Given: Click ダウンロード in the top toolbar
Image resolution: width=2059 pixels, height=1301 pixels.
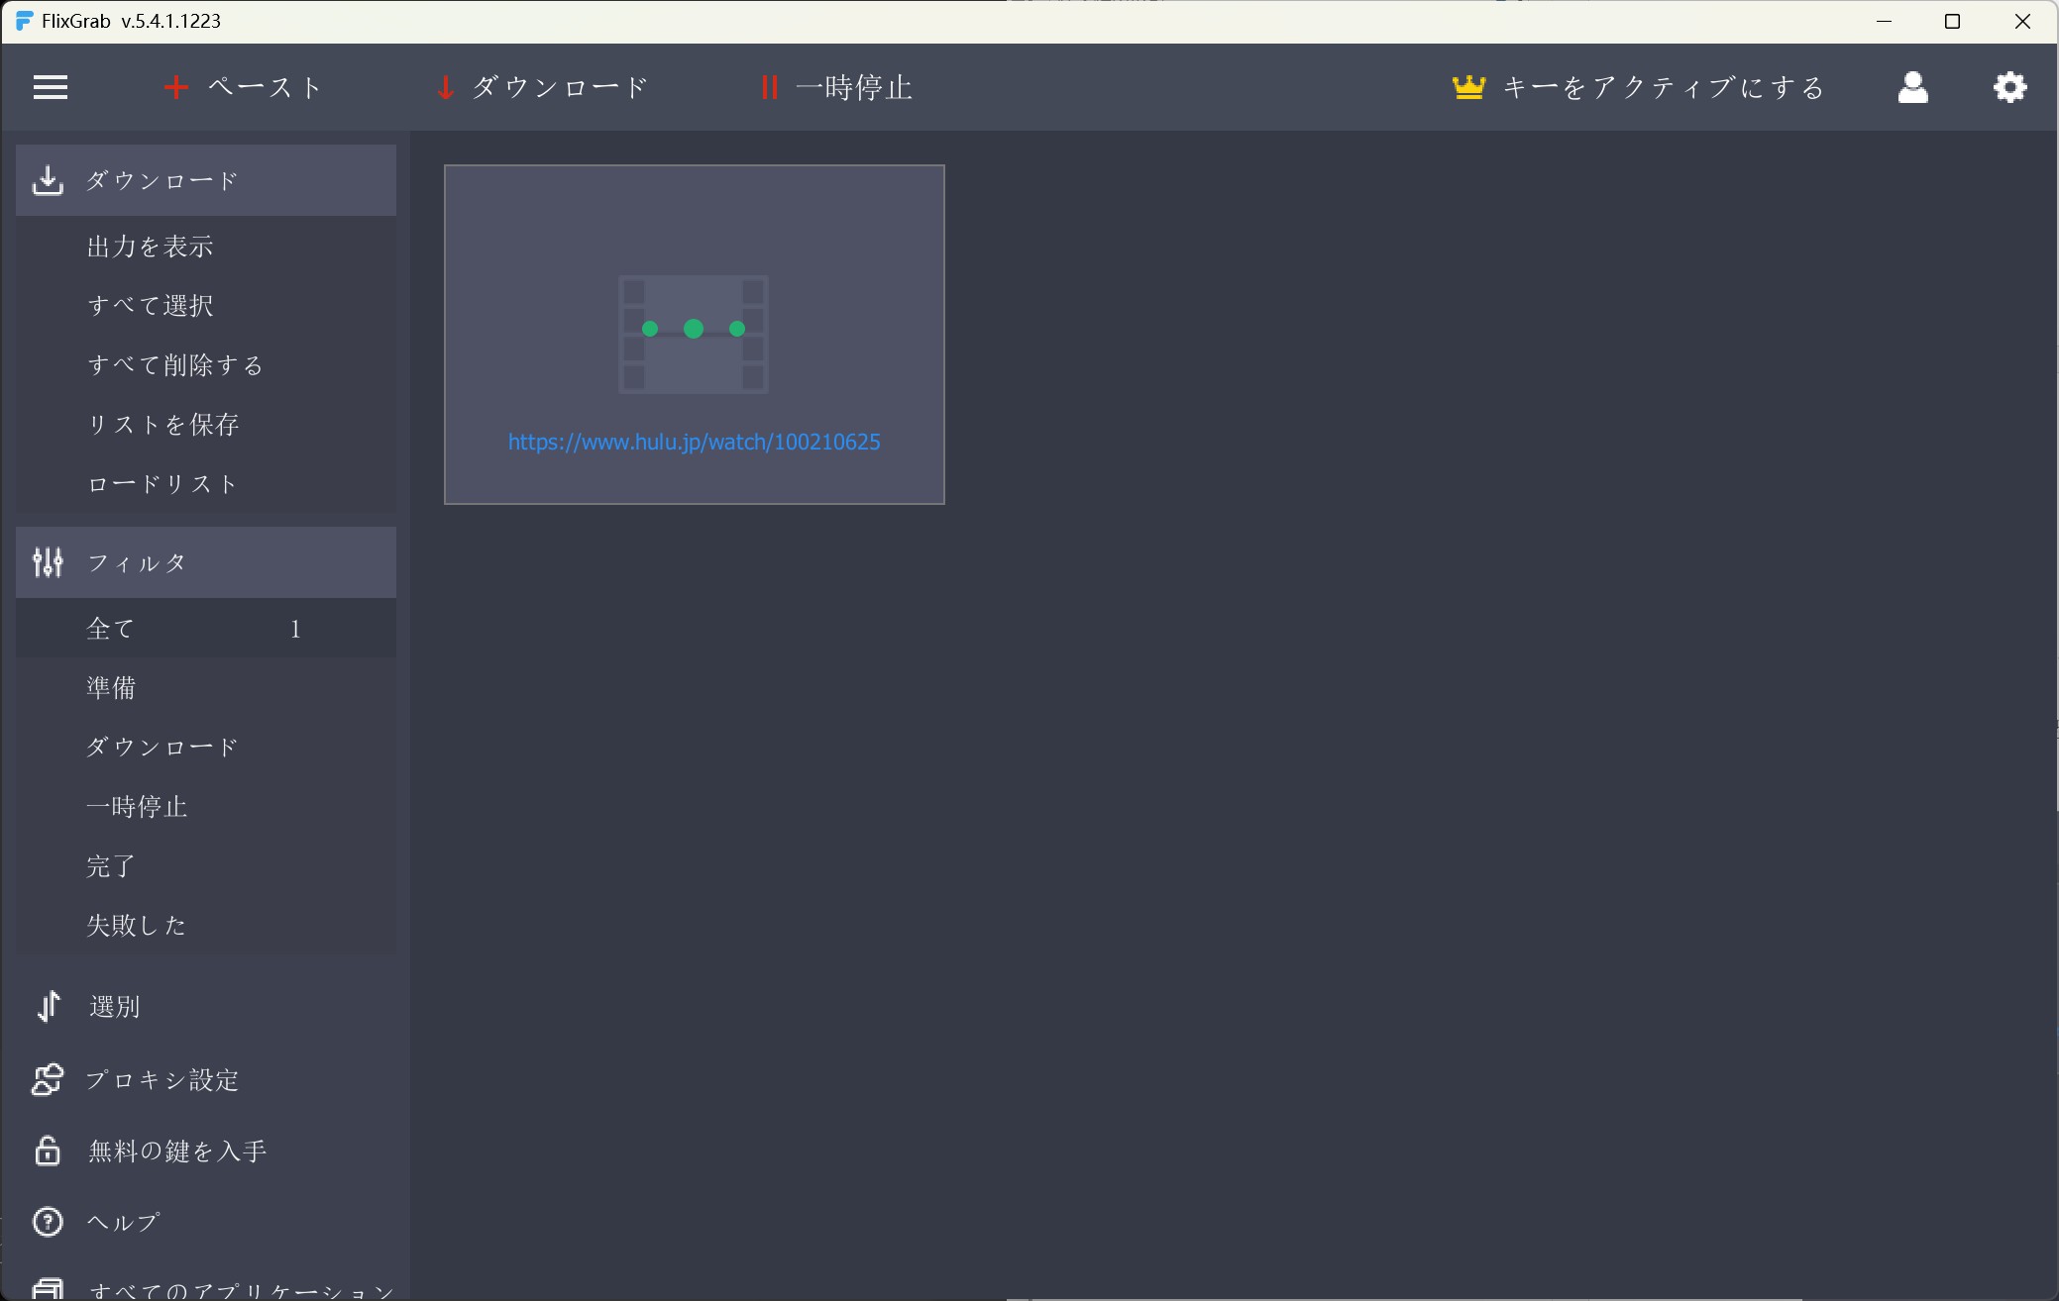Looking at the screenshot, I should (560, 87).
